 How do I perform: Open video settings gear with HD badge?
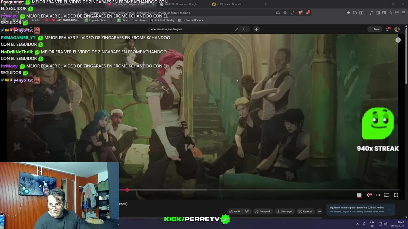click(369, 195)
